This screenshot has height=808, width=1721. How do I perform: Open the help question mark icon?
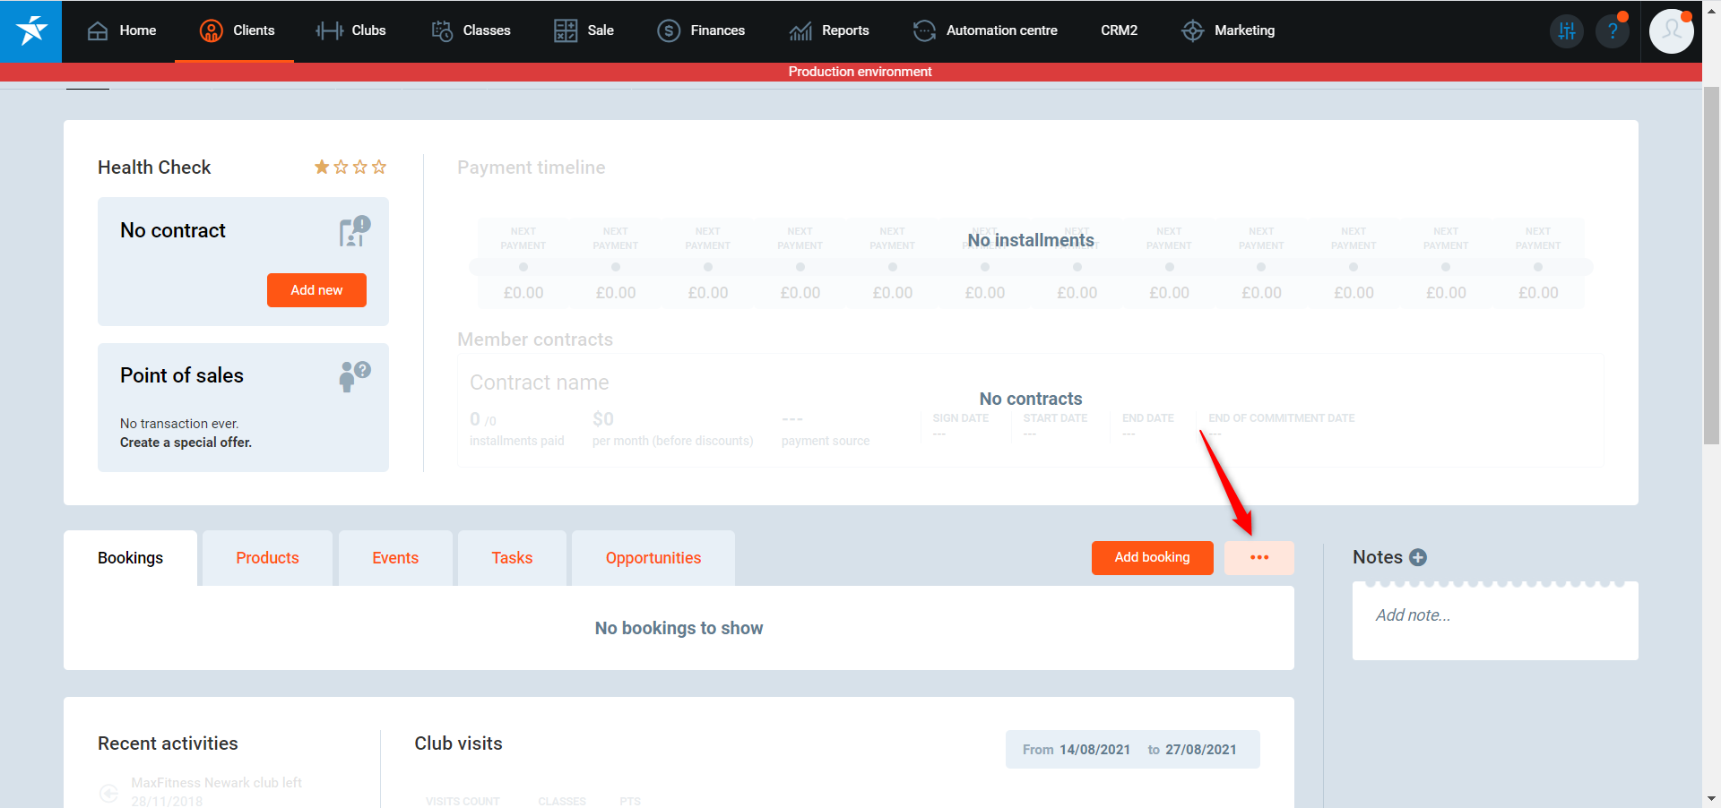(1612, 31)
